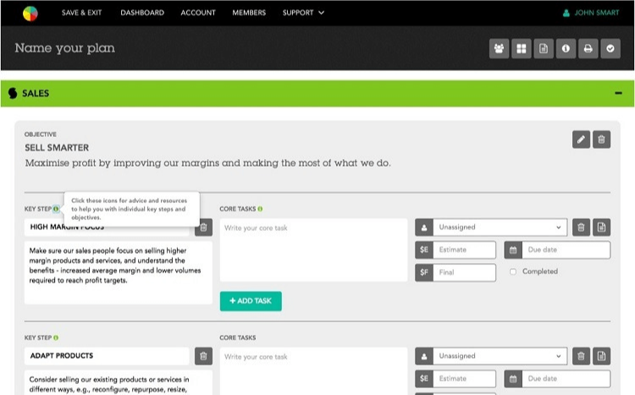Image resolution: width=635 pixels, height=395 pixels.
Task: Go to the Dashboard menu item
Action: (142, 13)
